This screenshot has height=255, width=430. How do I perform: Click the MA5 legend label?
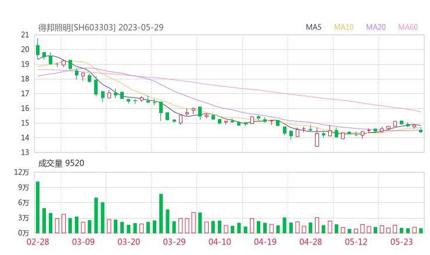click(313, 27)
